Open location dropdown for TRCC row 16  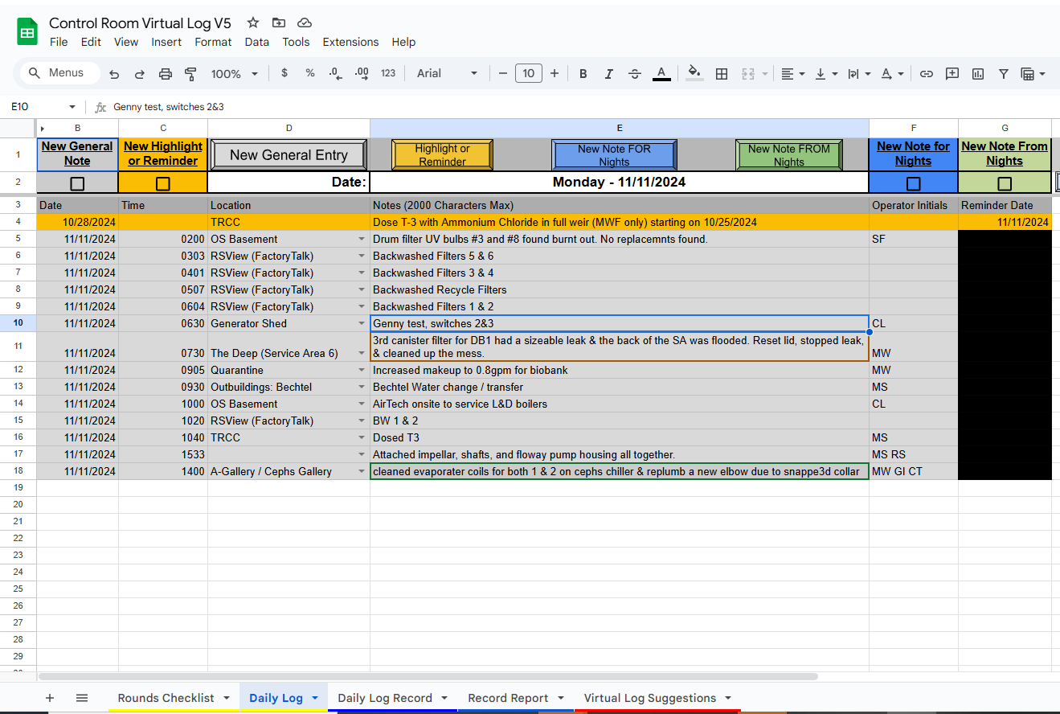pyautogui.click(x=362, y=437)
